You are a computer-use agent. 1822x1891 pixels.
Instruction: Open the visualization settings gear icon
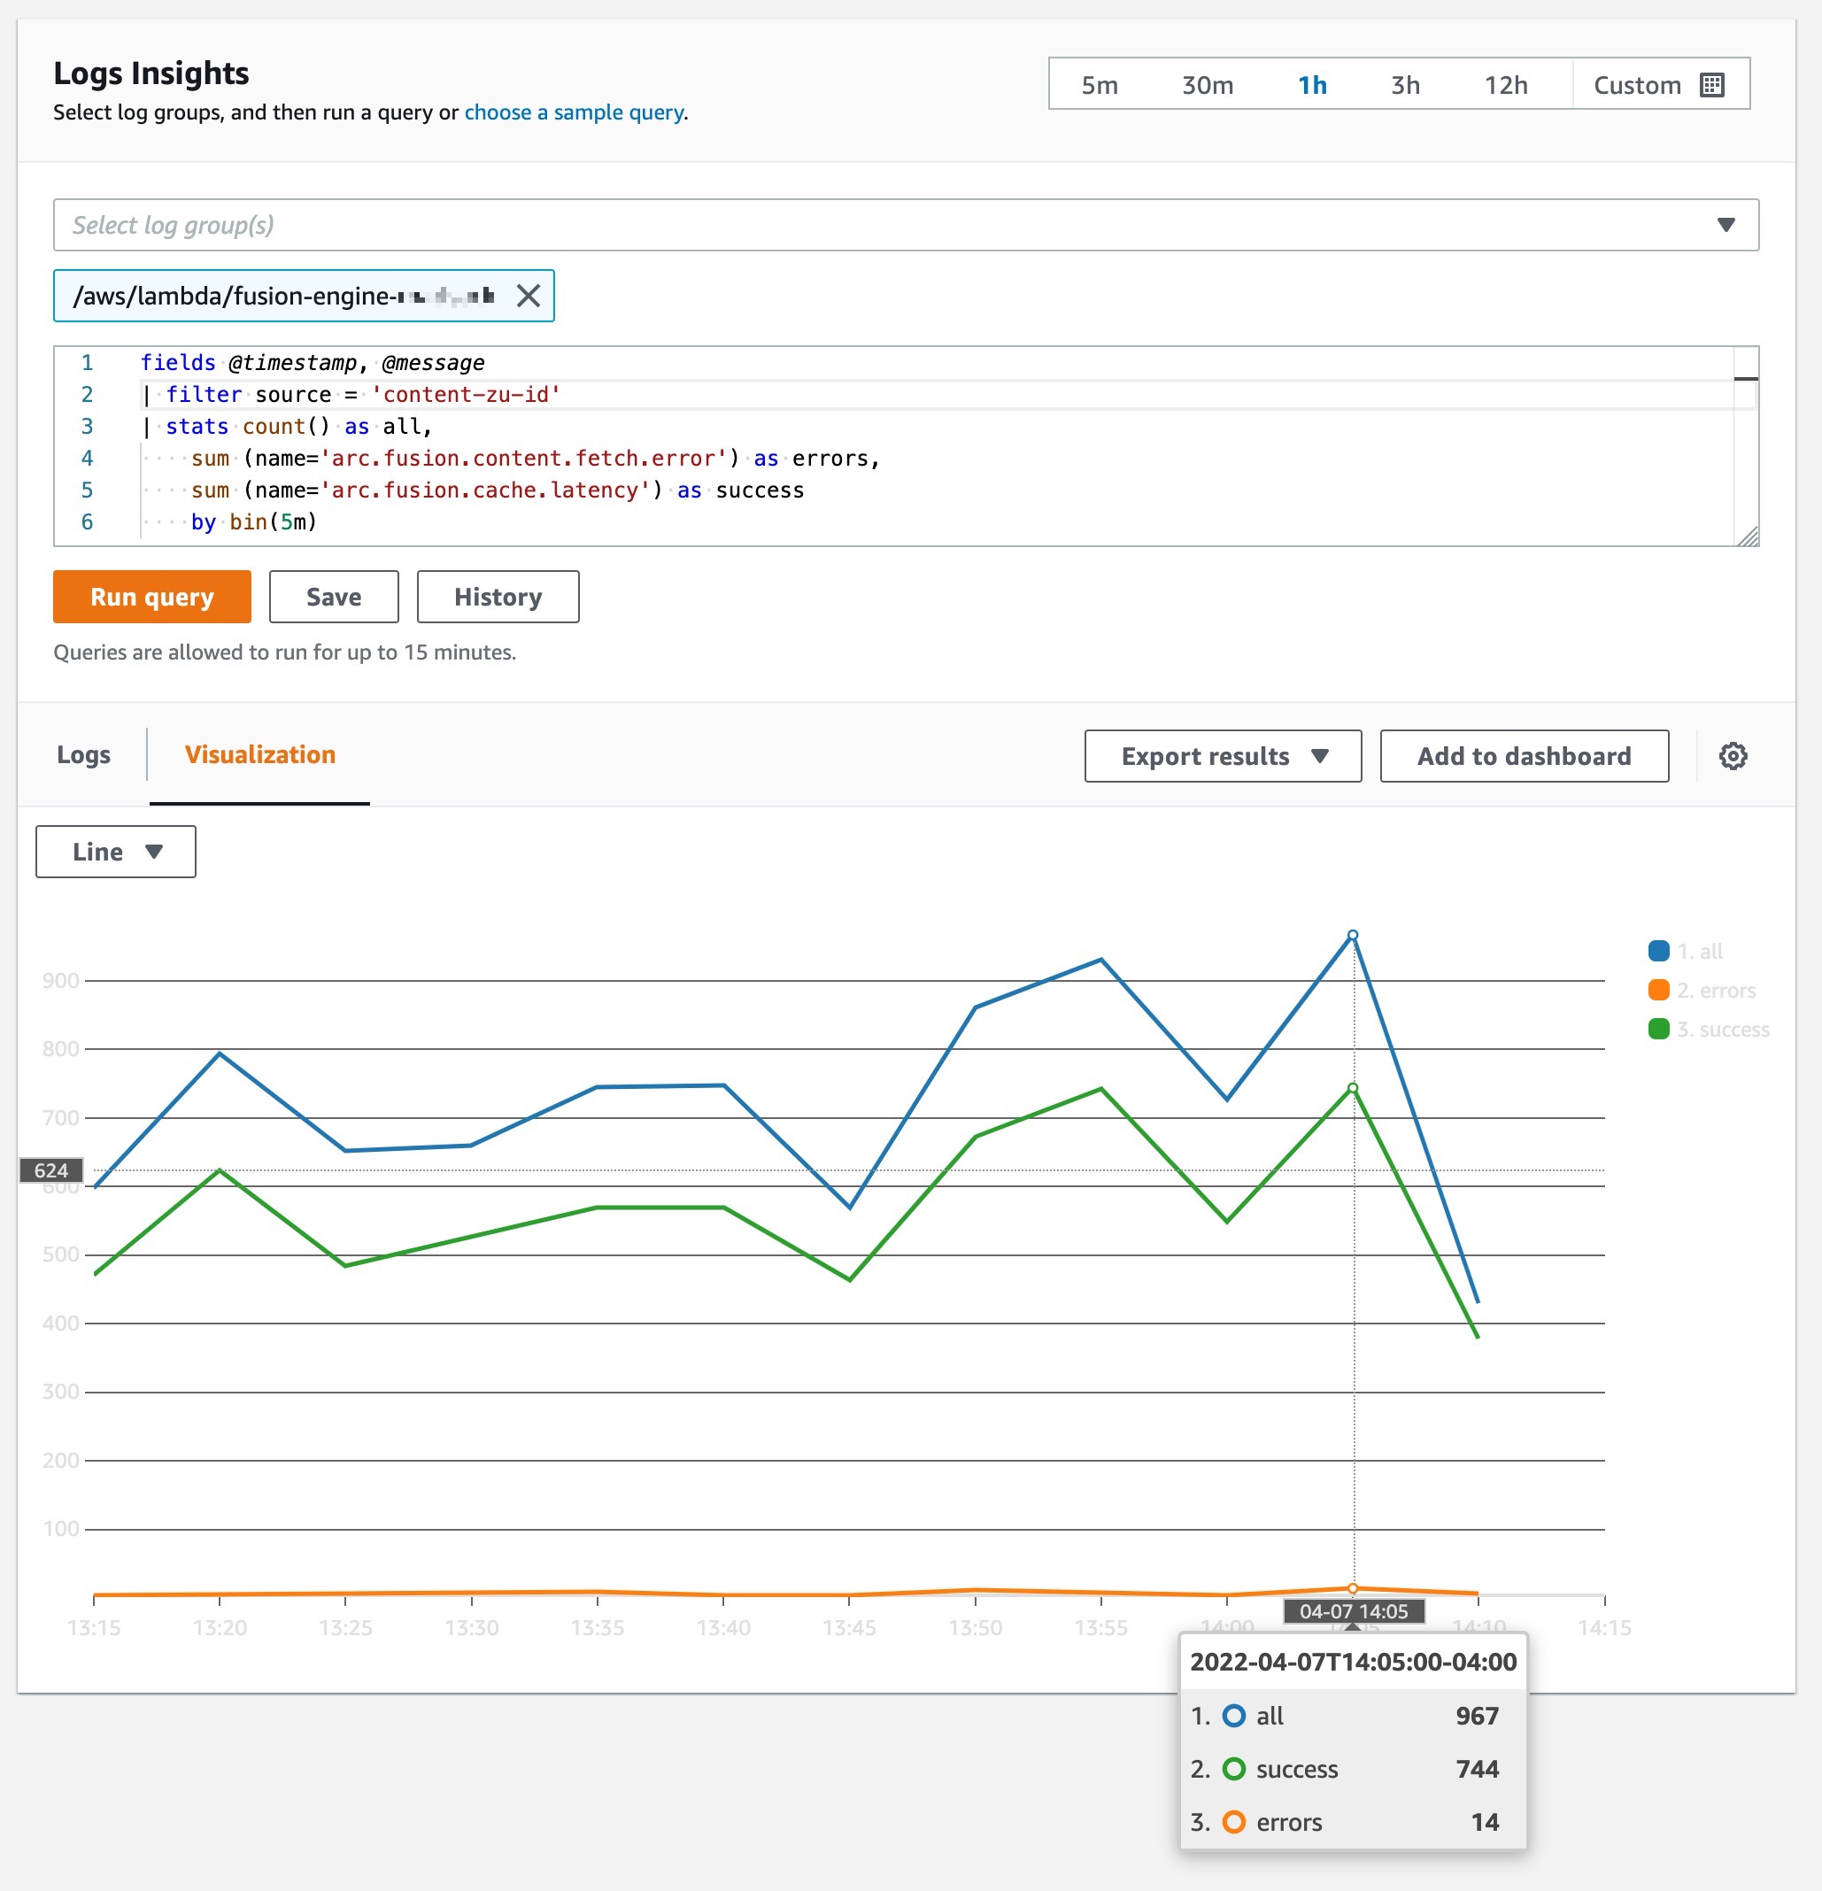(1733, 755)
